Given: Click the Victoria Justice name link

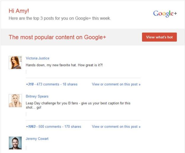Looking at the screenshot, I should click(x=38, y=58).
